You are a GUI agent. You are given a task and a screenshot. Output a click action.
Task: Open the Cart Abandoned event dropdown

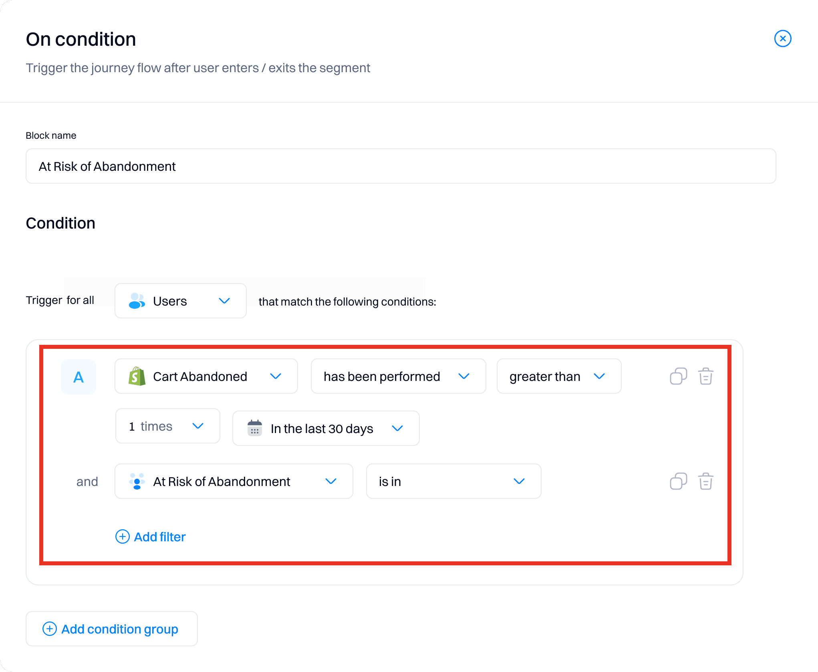pyautogui.click(x=206, y=376)
